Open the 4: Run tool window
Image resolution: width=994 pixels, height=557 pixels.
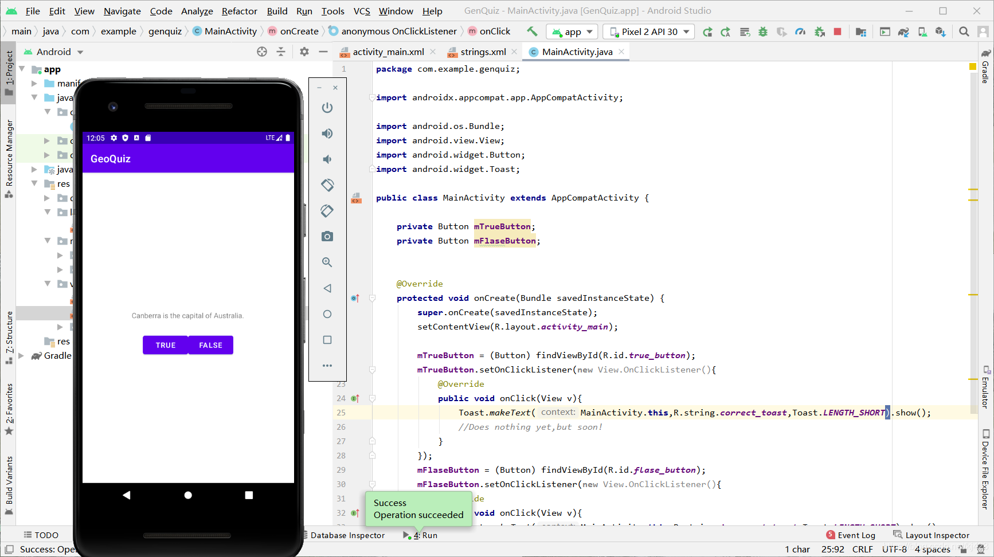pyautogui.click(x=421, y=535)
